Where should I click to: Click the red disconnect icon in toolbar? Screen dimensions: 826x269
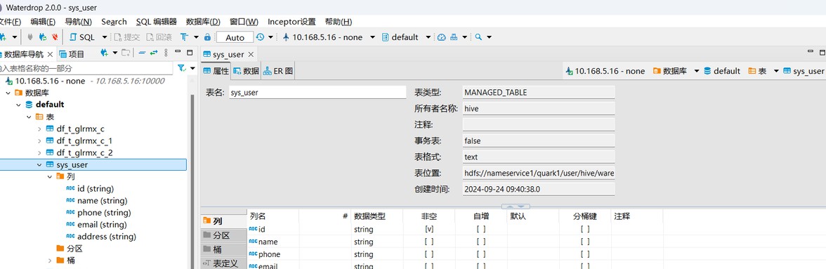pyautogui.click(x=55, y=37)
